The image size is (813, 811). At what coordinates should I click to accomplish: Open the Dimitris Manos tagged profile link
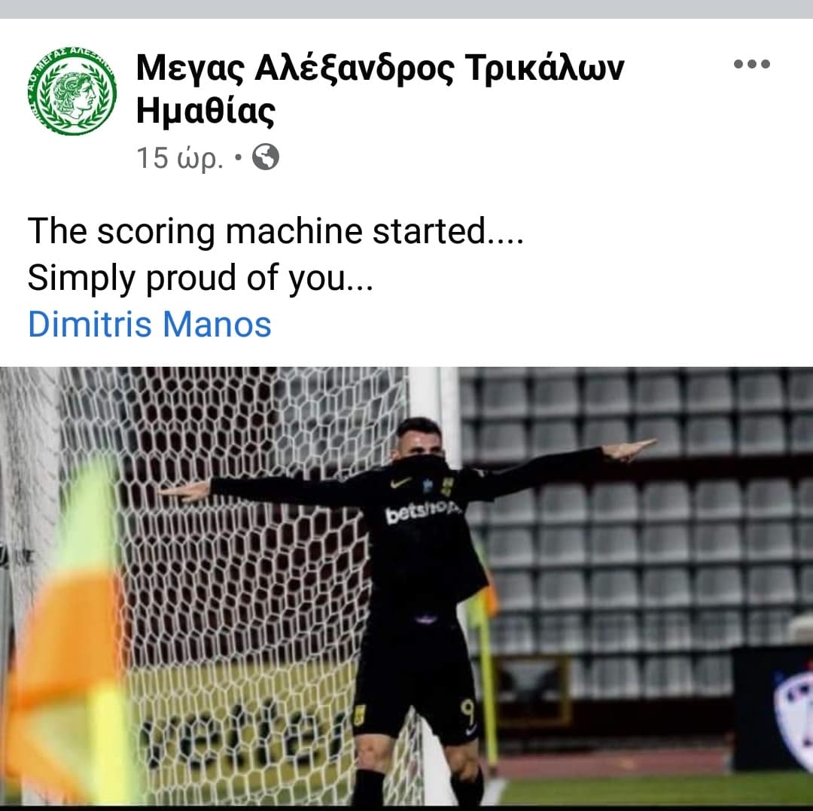tap(149, 324)
